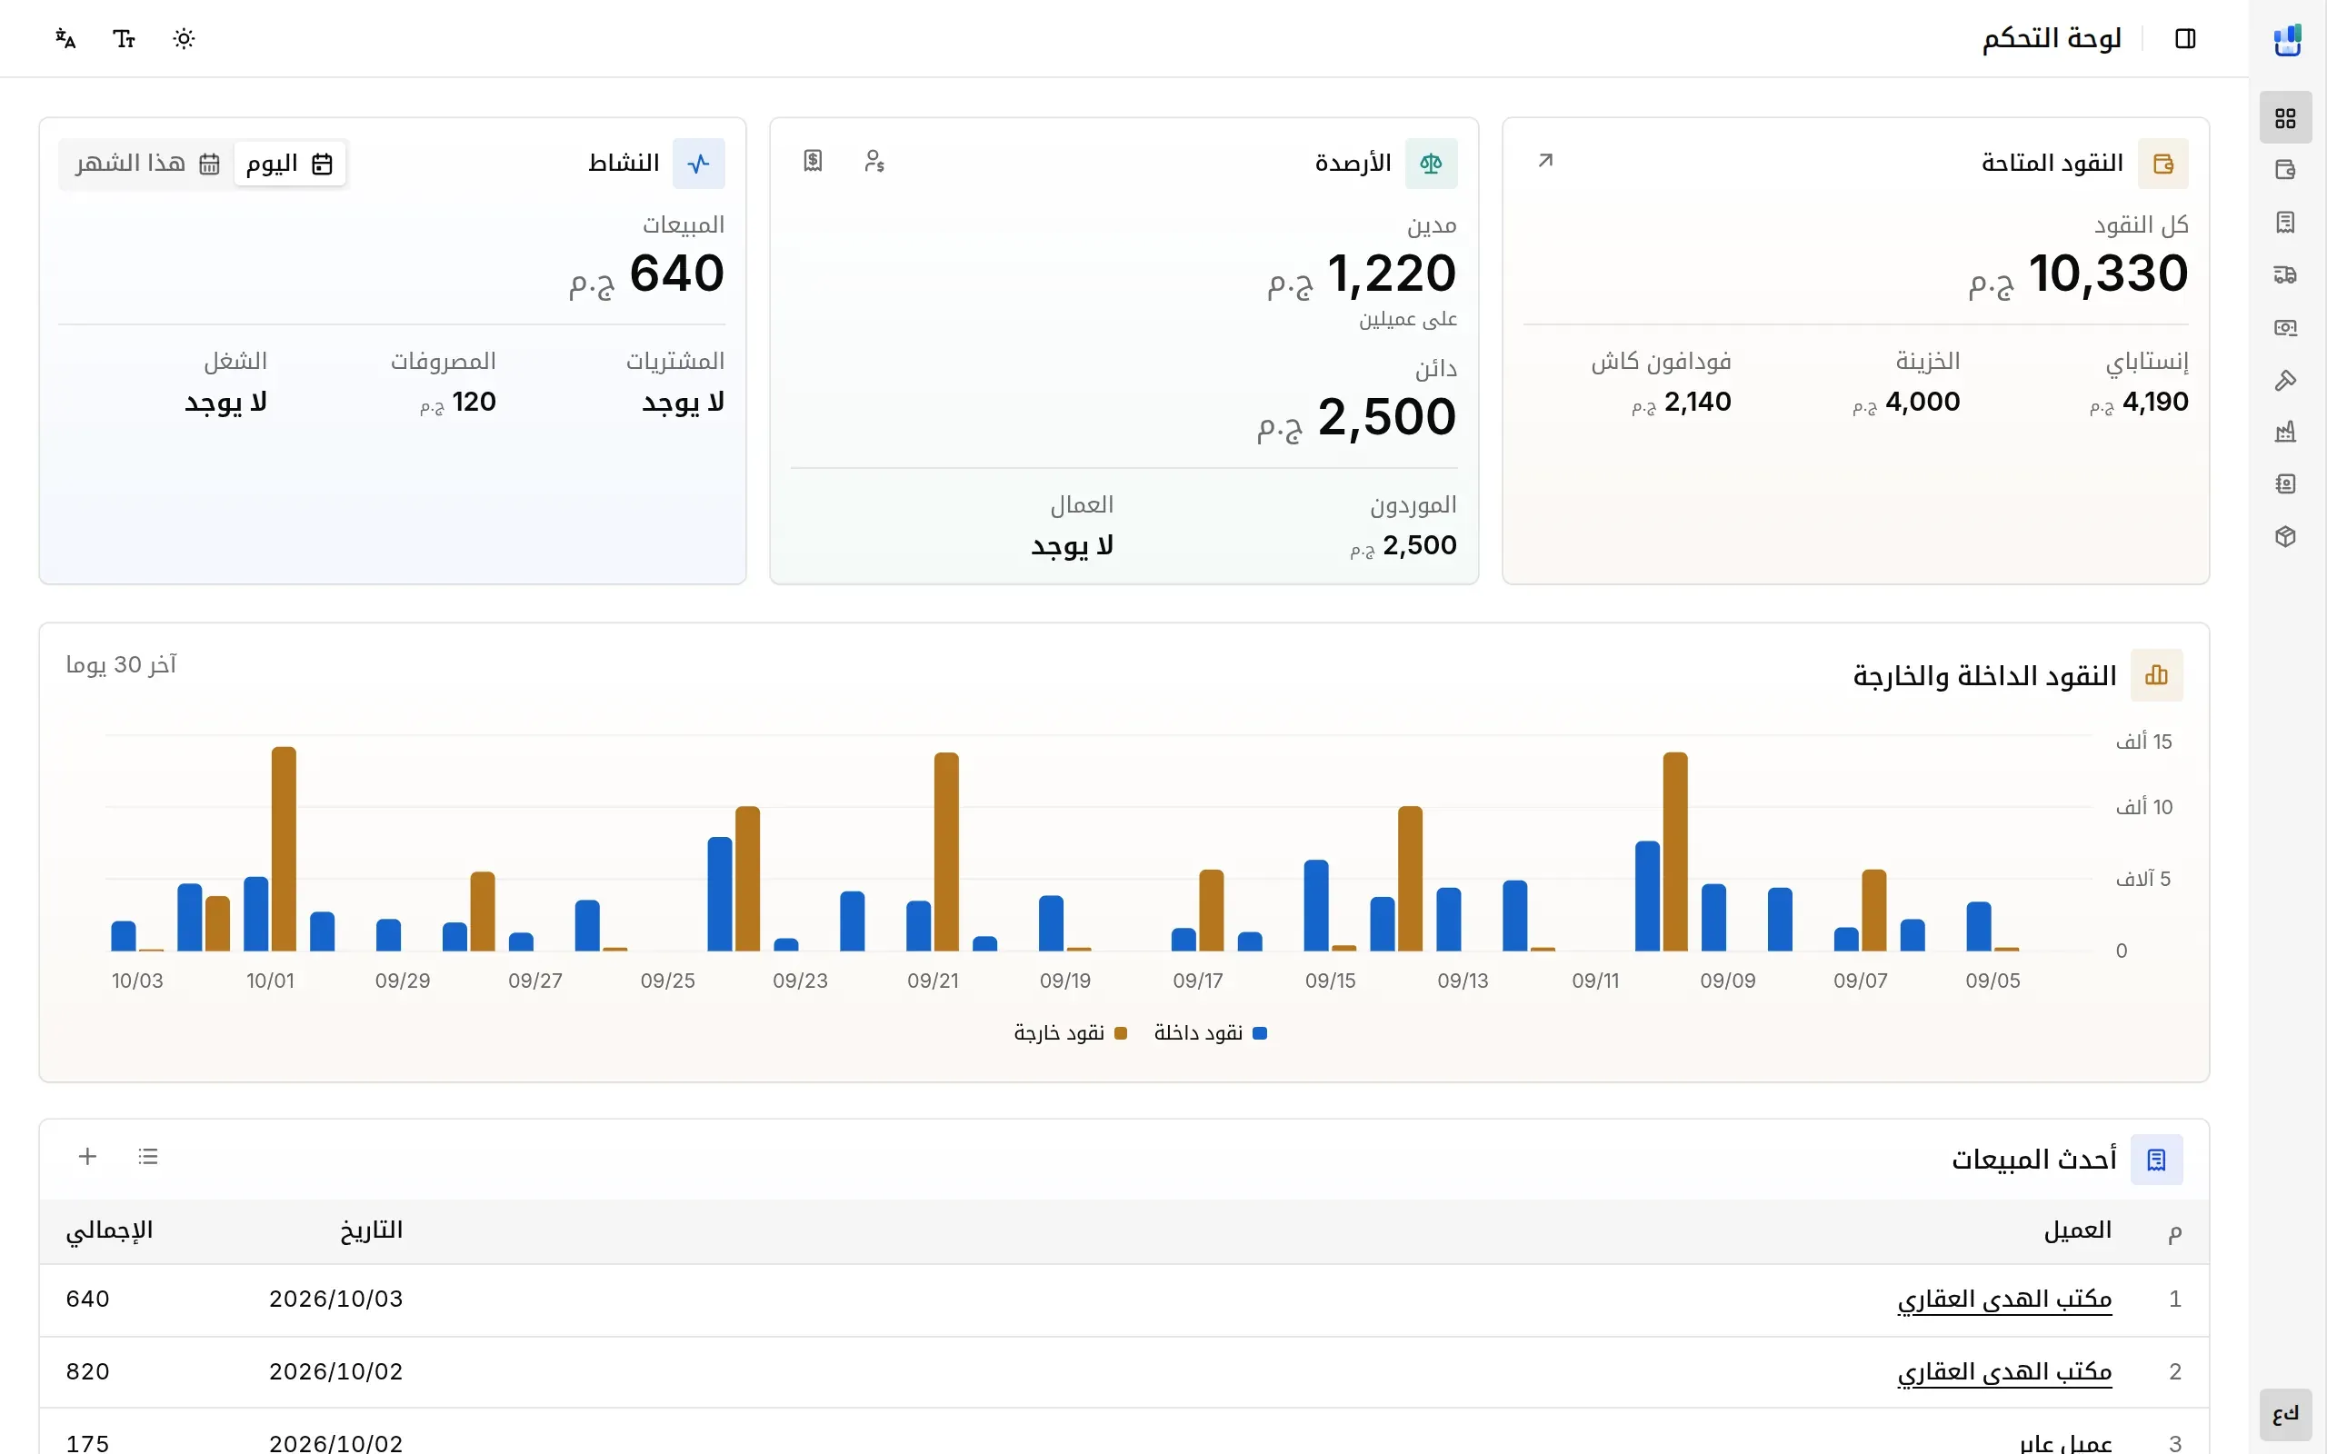Toggle light/dark theme sun icon
Viewport: 2327px width, 1454px height.
[184, 38]
